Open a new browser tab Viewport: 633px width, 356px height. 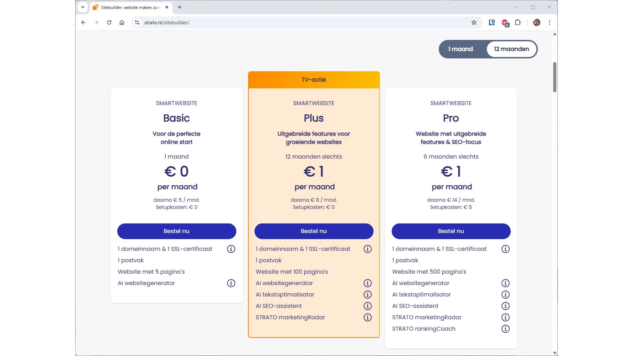pos(180,7)
